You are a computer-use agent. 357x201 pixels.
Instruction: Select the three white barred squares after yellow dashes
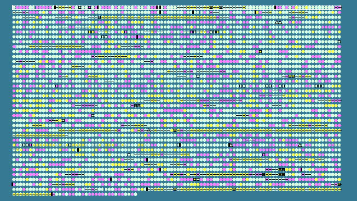coord(215,32)
